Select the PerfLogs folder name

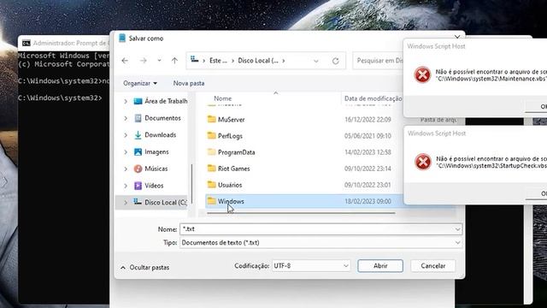(x=230, y=136)
